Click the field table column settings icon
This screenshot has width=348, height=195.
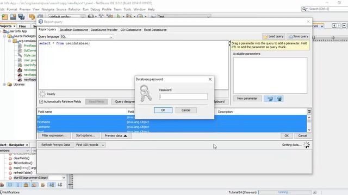309,112
